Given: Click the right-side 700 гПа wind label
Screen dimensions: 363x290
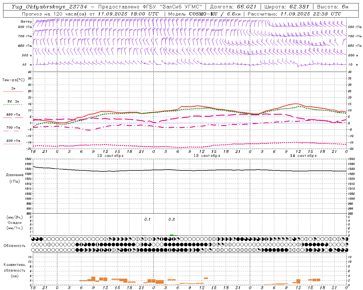Looking at the screenshot, I should (x=355, y=36).
